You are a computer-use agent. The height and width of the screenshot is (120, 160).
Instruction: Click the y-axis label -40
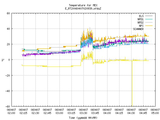8,91
